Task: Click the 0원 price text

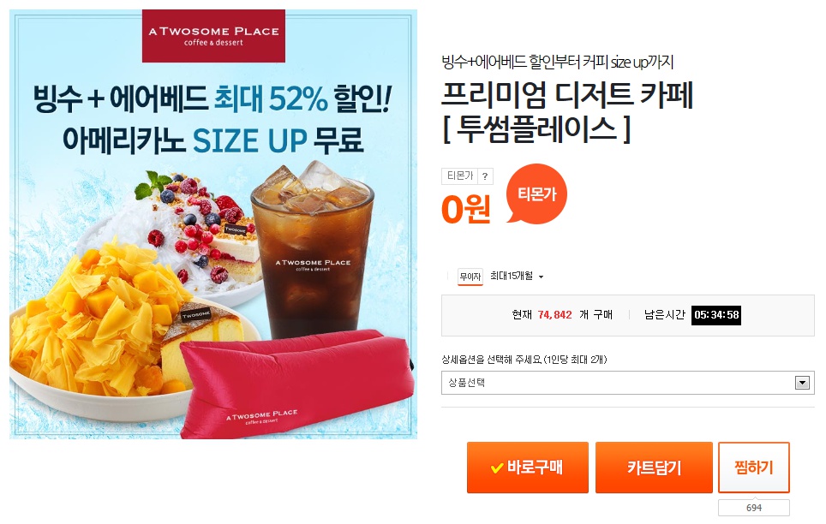Action: (x=465, y=209)
